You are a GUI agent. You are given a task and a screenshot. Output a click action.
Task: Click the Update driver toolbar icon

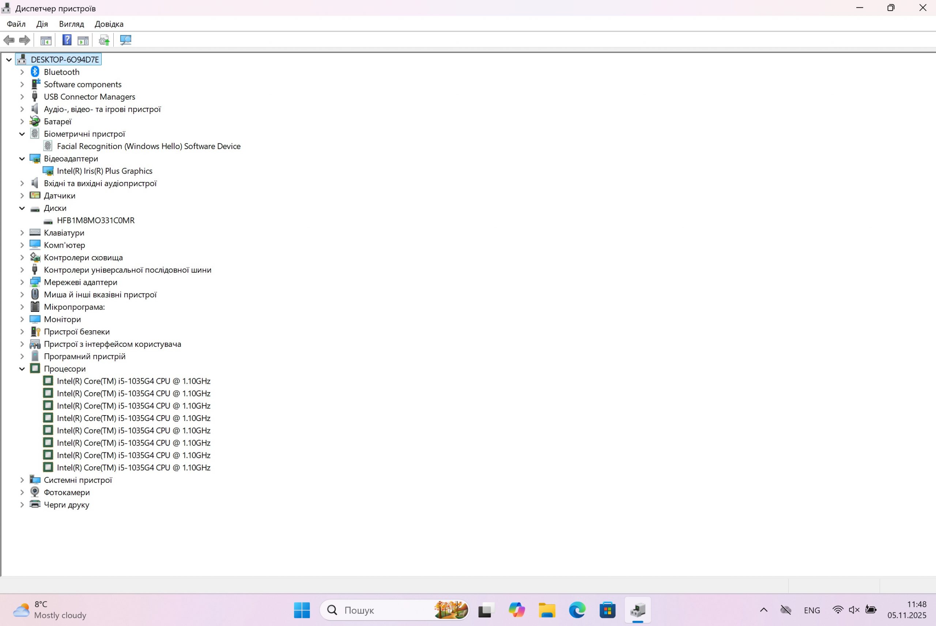click(104, 40)
